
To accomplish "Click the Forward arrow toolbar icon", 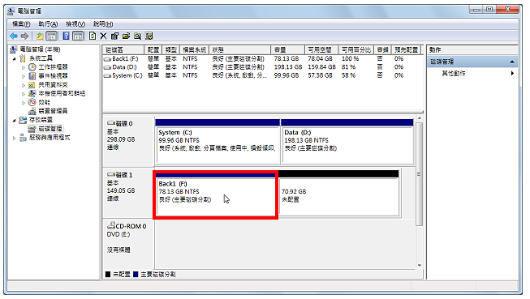I will 24,36.
